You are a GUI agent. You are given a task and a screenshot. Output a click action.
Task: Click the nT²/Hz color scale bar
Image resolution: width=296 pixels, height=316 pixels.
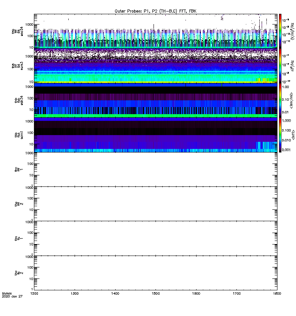point(280,66)
